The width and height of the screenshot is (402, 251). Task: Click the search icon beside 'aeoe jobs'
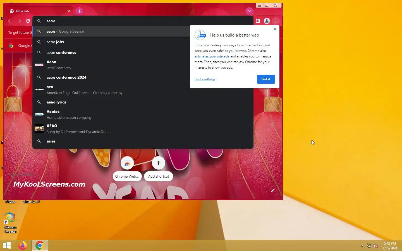tap(39, 42)
